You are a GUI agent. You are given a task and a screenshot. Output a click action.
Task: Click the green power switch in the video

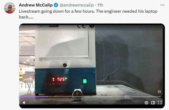coord(85,81)
